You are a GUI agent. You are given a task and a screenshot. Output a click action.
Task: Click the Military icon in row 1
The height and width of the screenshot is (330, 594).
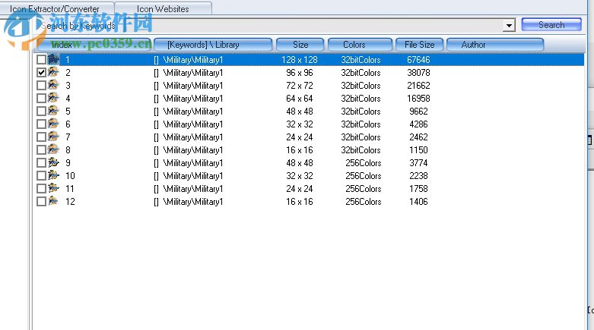pos(53,59)
